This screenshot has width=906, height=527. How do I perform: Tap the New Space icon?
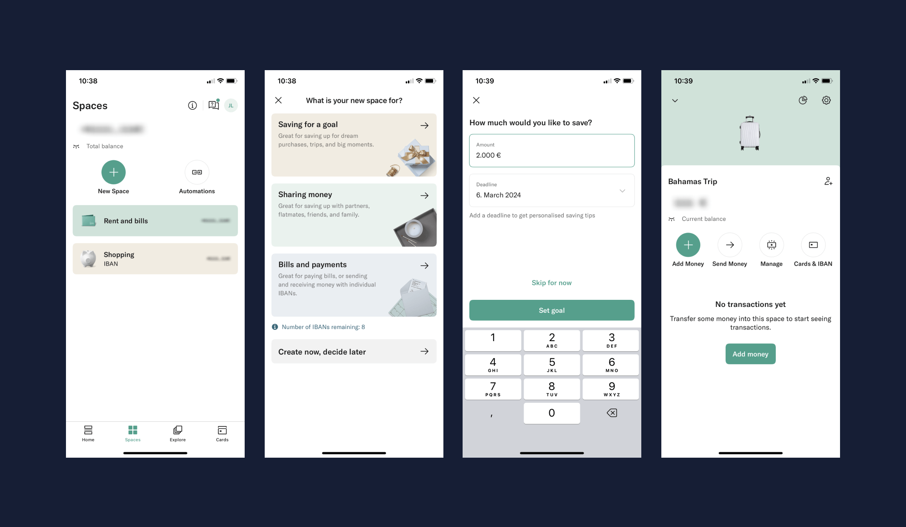point(113,172)
